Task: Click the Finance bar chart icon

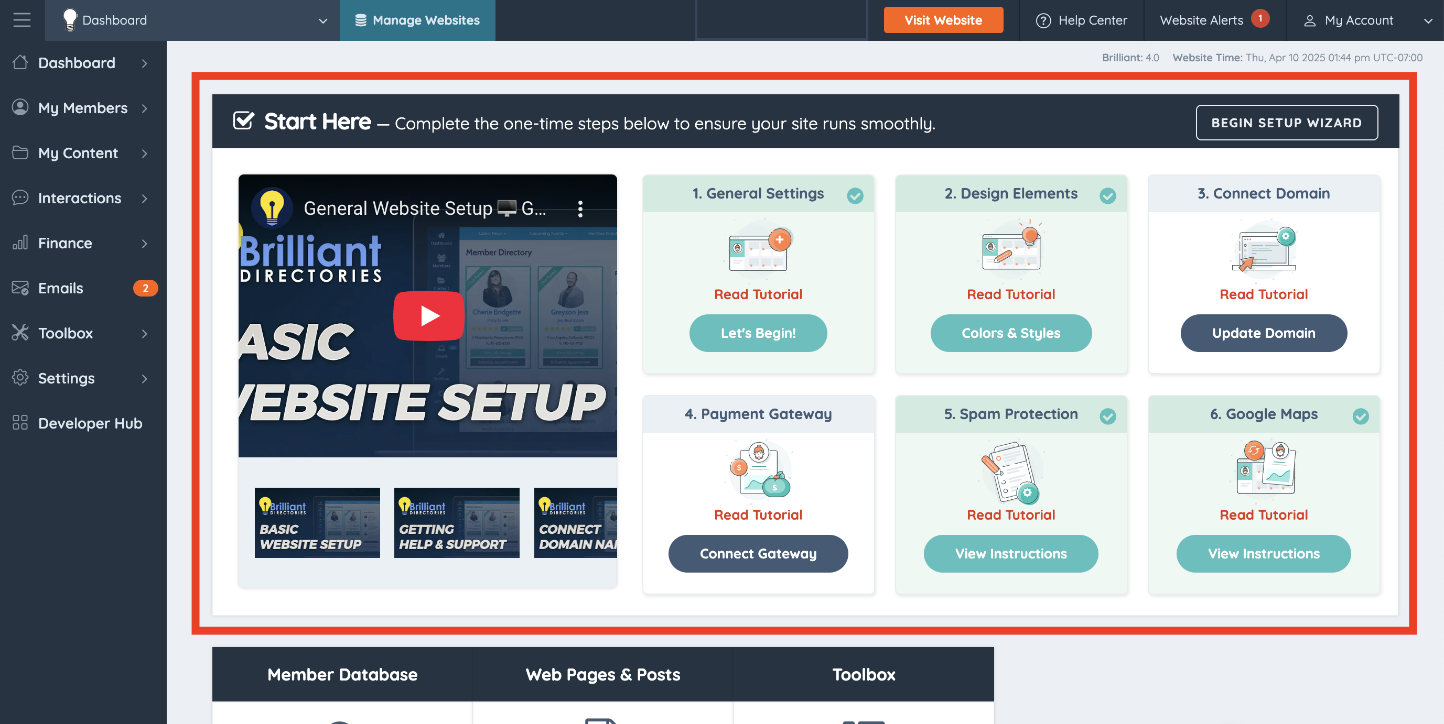Action: pos(20,243)
